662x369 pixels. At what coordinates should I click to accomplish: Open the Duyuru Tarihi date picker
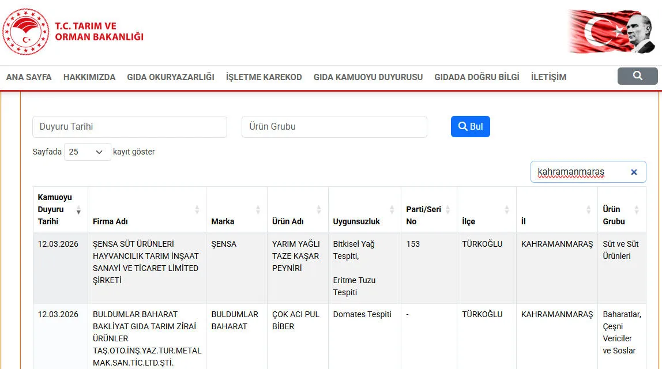(x=129, y=126)
